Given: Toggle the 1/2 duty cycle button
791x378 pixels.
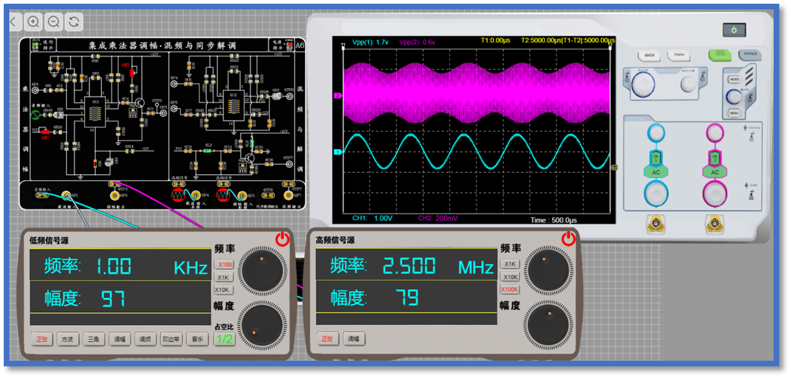Looking at the screenshot, I should point(224,339).
